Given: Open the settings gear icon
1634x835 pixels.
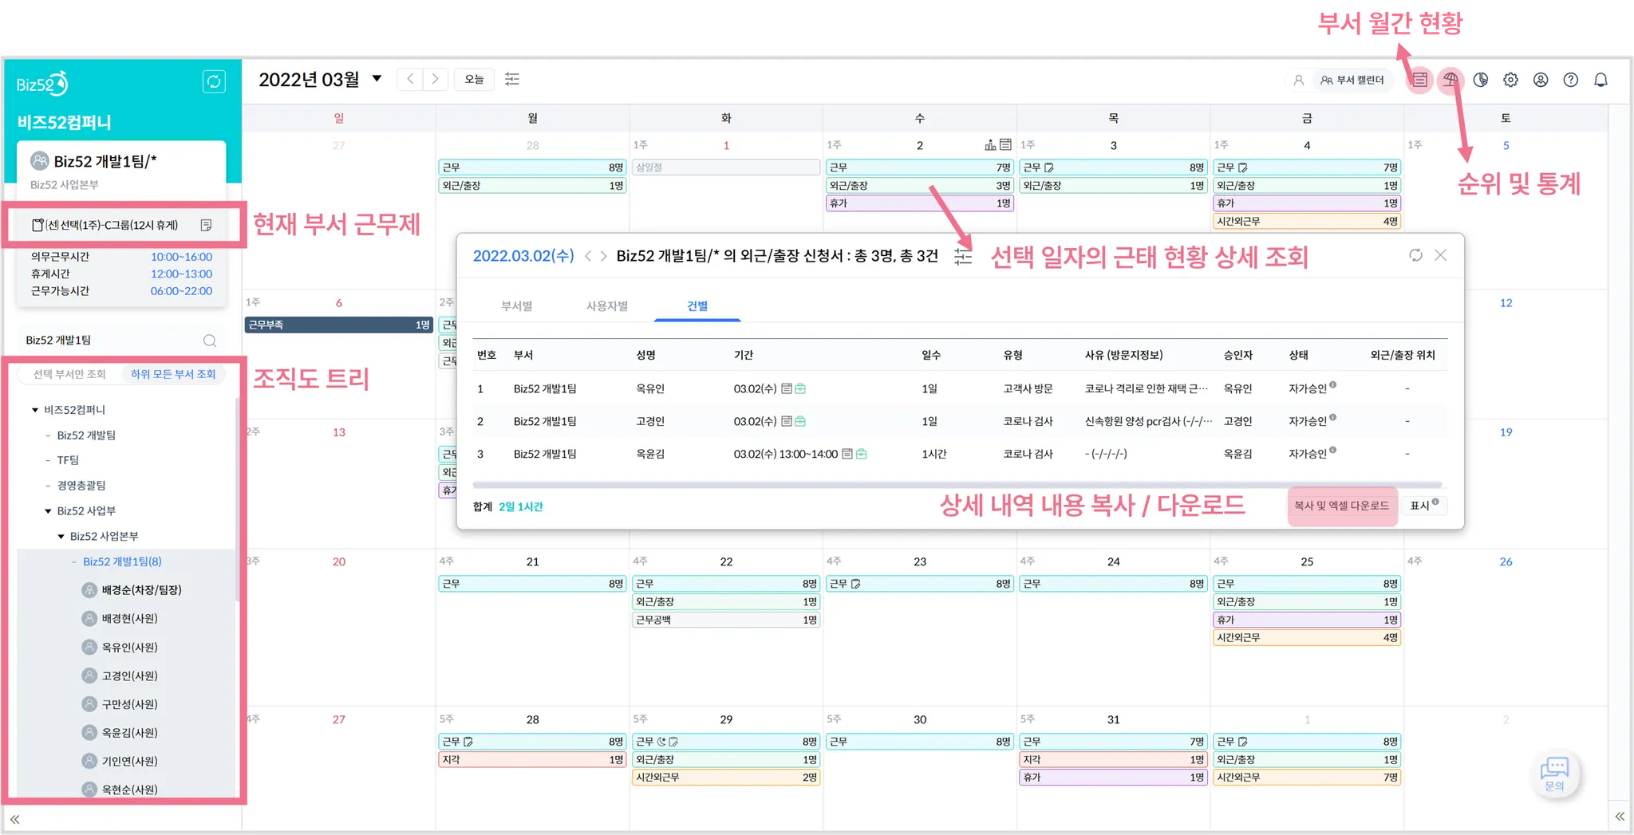Looking at the screenshot, I should (x=1510, y=80).
